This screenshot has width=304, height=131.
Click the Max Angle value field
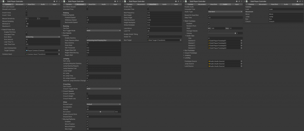pos(104,129)
